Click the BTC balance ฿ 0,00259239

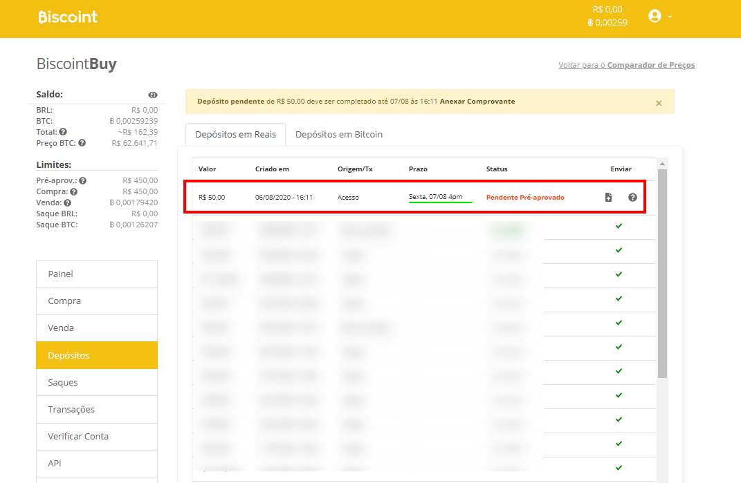coord(134,121)
